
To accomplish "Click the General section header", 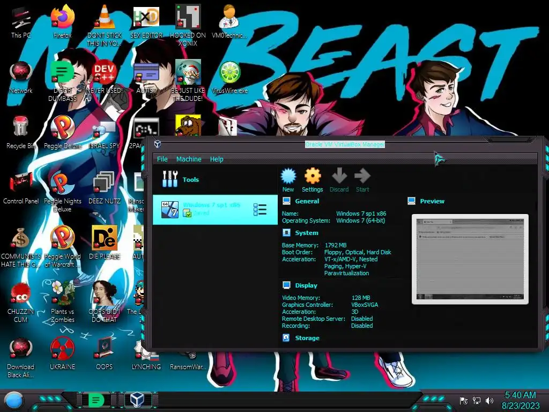I will tap(307, 201).
